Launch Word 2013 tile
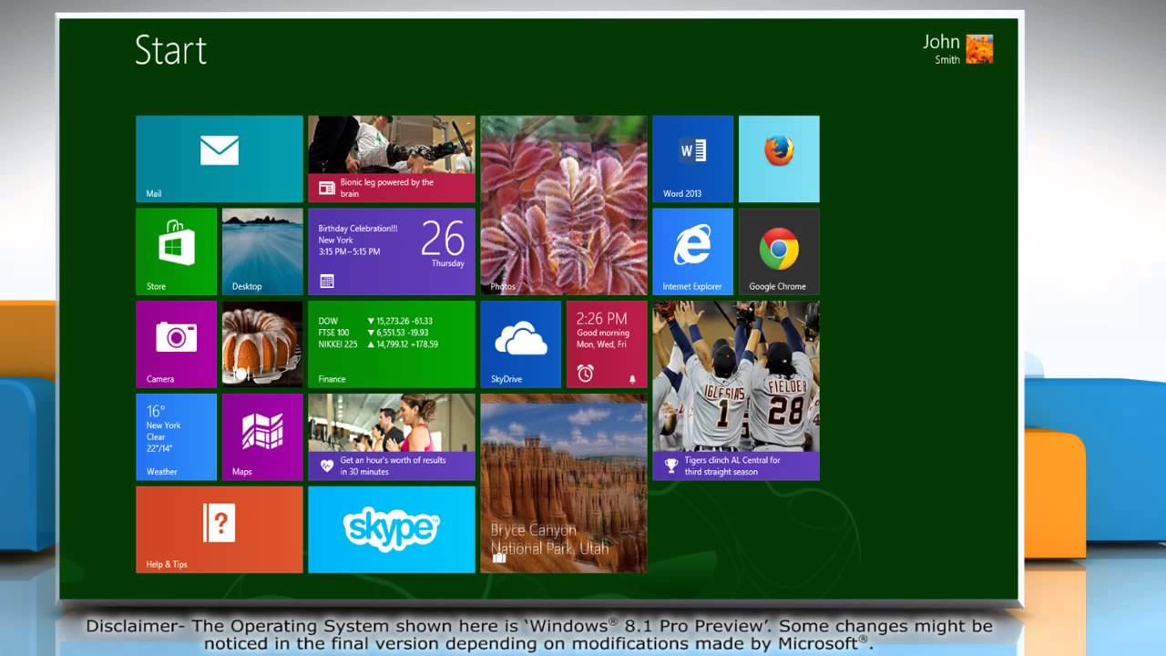 click(692, 159)
